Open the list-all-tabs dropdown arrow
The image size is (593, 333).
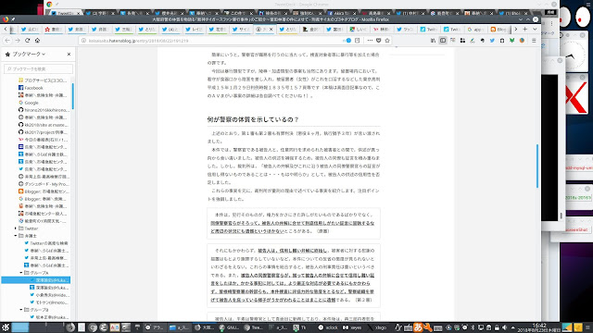pyautogui.click(x=535, y=29)
